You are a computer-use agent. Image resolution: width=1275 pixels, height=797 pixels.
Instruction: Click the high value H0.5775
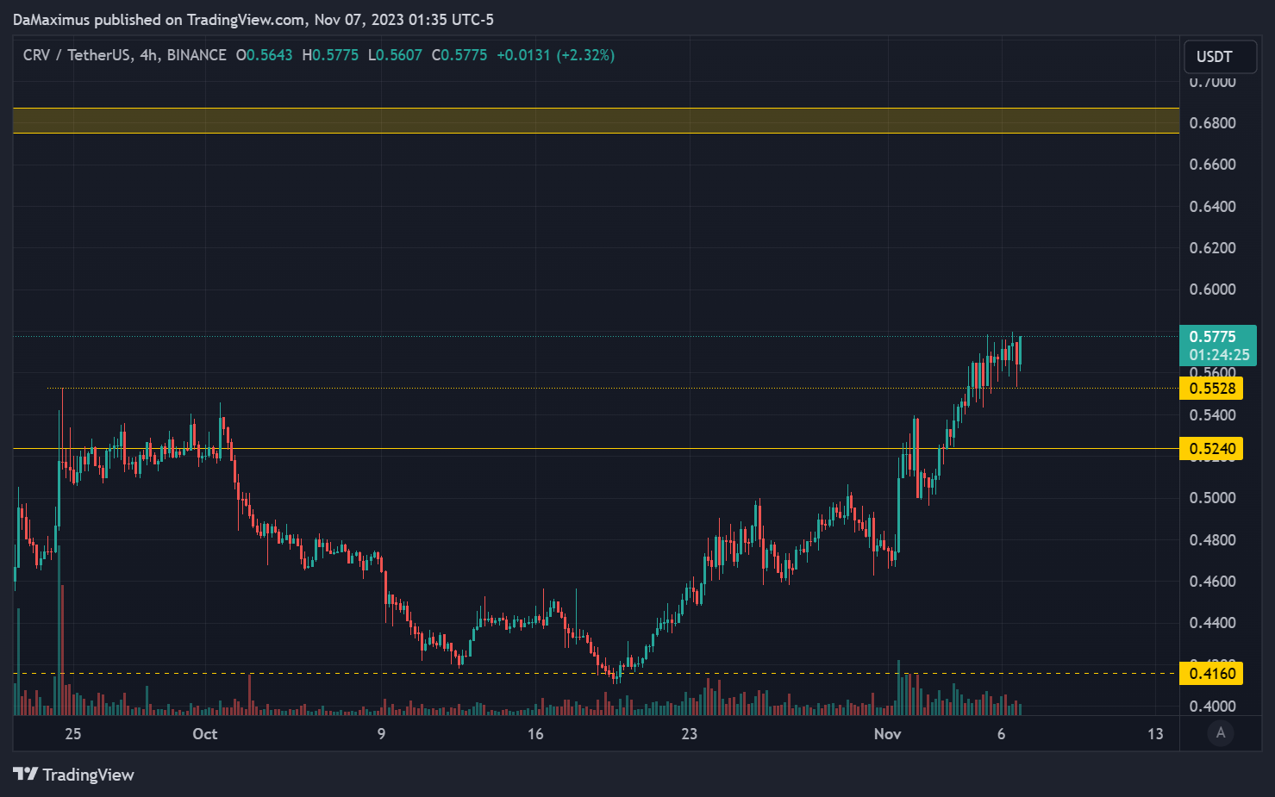click(330, 55)
